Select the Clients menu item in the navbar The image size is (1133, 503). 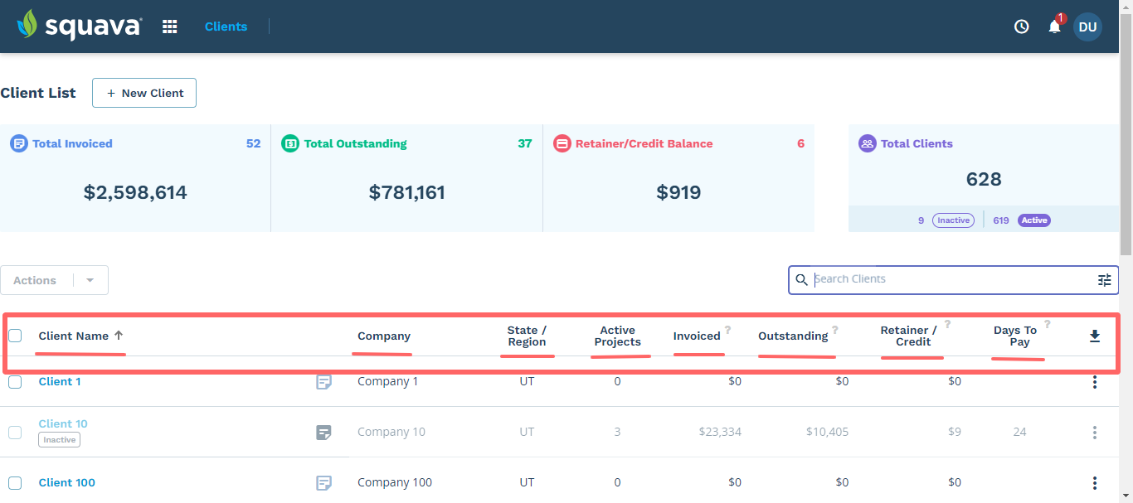pyautogui.click(x=226, y=26)
